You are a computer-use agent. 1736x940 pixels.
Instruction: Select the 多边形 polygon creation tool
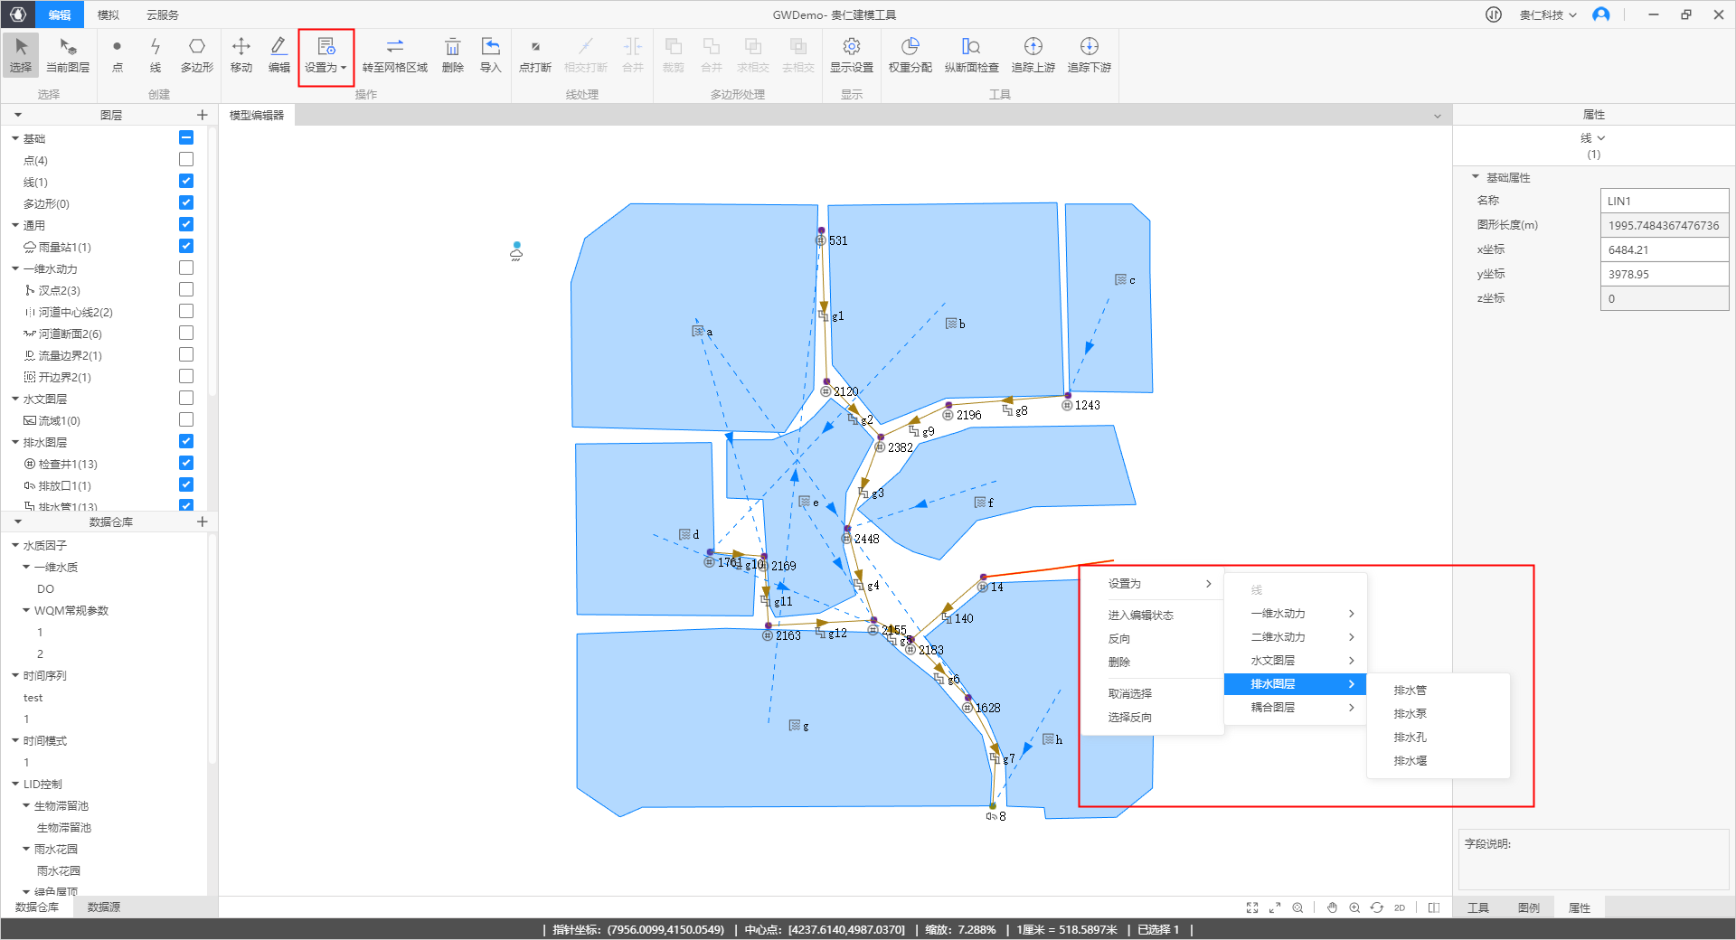pyautogui.click(x=196, y=54)
